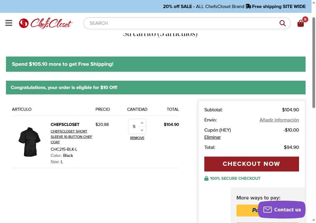The image size is (316, 223).
Task: Open the Short Sleeve 10 Button Chef Coat link
Action: coord(71,137)
